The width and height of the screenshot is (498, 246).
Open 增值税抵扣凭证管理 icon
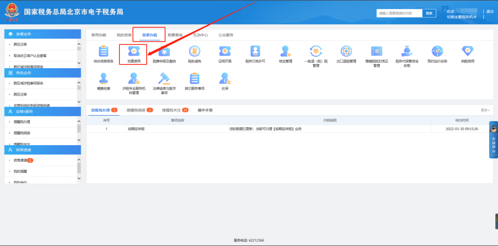pyautogui.click(x=376, y=51)
